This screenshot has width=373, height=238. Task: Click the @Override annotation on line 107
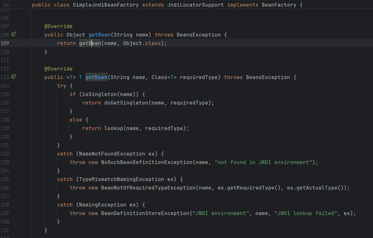[x=58, y=26]
